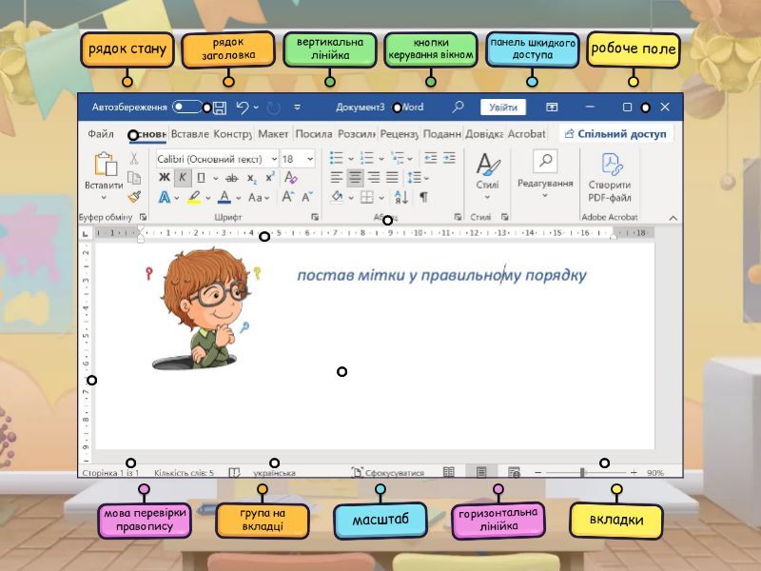This screenshot has height=571, width=761.
Task: Click the search magnifier in title bar
Action: [458, 108]
